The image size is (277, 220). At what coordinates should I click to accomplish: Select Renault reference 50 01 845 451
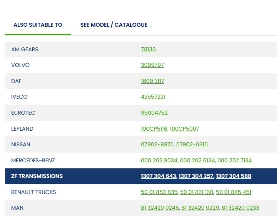coord(233,192)
